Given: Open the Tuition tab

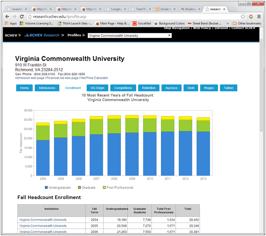Looking at the screenshot, I should (x=228, y=88).
